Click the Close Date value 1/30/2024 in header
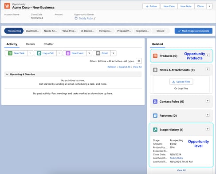Viewport: 216px width, 174px height. click(37, 18)
